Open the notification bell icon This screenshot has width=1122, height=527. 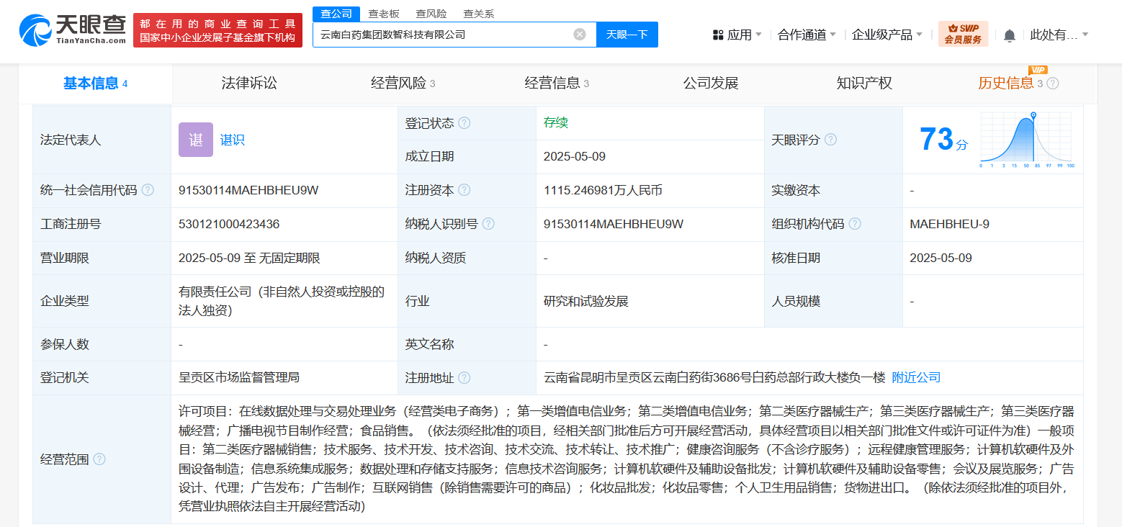click(1010, 33)
